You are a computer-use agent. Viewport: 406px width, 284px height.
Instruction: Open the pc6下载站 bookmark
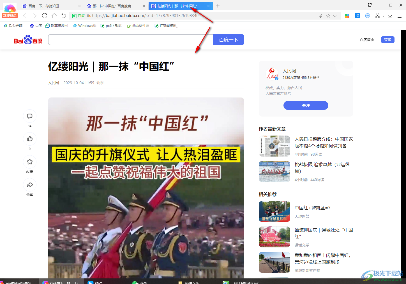point(111,25)
